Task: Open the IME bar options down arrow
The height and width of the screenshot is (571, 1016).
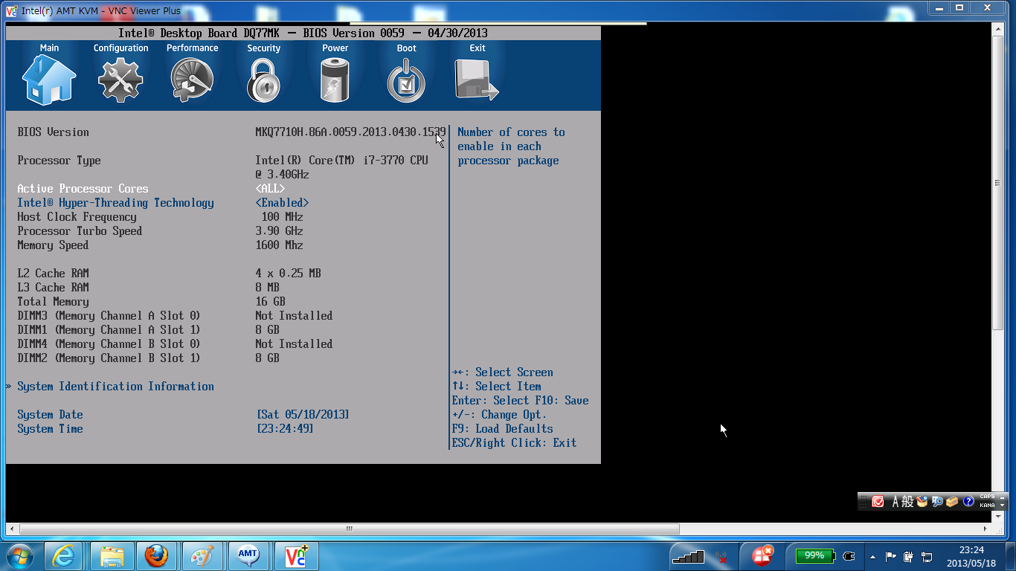Action: coord(1002,506)
